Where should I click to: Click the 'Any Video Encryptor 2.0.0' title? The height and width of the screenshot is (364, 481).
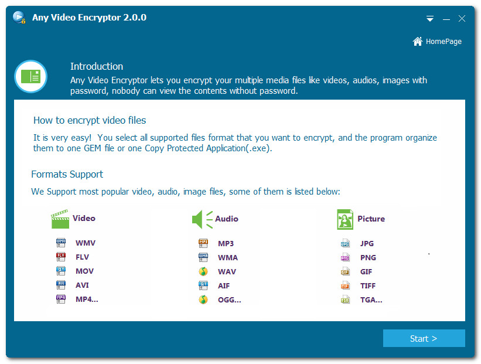(x=89, y=18)
